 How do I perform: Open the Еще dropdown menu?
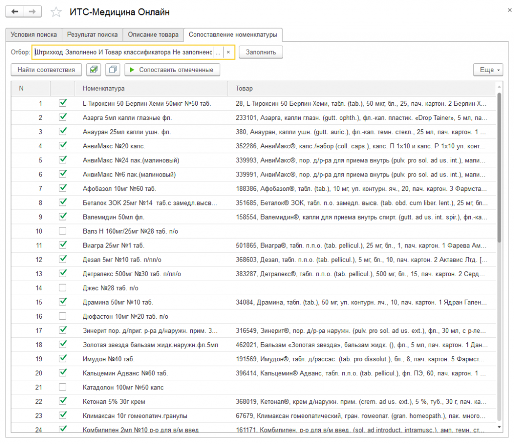point(488,70)
